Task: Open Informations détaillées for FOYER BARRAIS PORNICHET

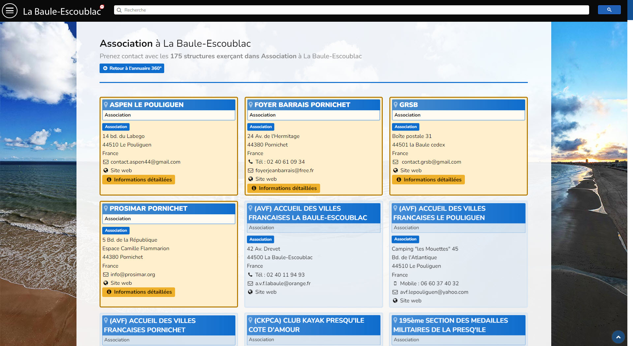Action: [x=284, y=188]
